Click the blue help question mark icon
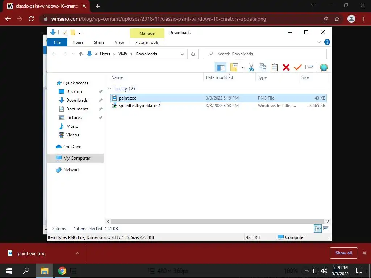 [x=327, y=42]
